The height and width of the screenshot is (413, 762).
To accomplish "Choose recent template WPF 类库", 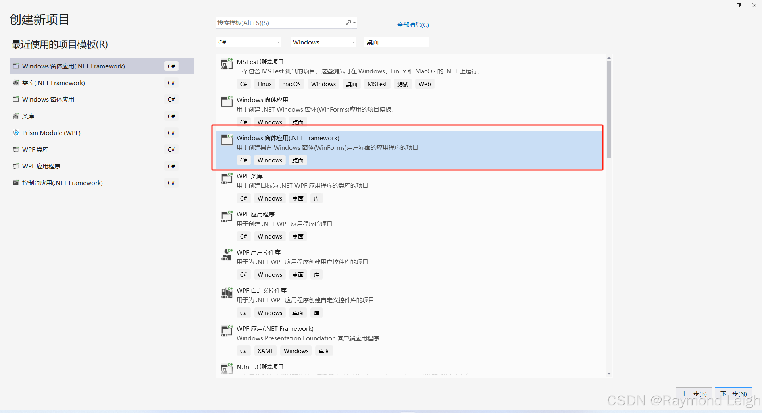I will (102, 149).
